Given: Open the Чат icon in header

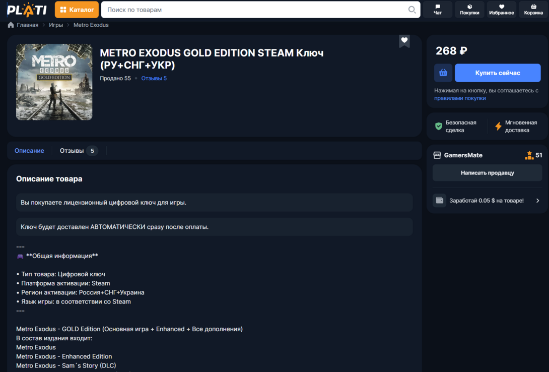Looking at the screenshot, I should pyautogui.click(x=437, y=10).
